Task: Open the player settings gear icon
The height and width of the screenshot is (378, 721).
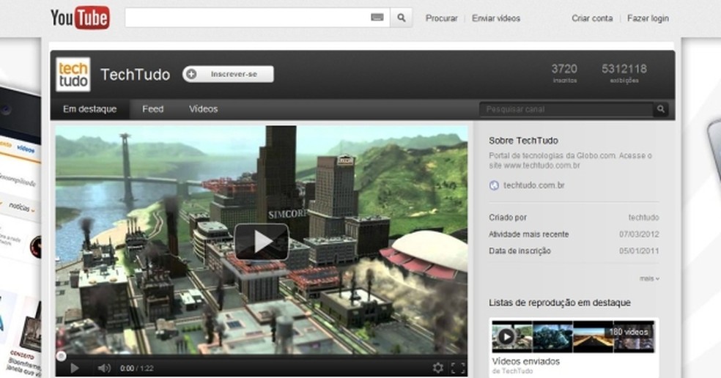Action: [x=437, y=368]
